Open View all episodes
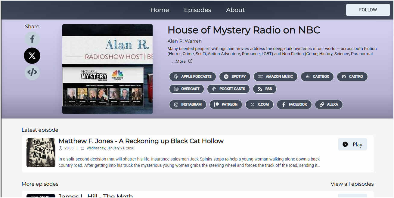394x198 pixels. coord(352,184)
